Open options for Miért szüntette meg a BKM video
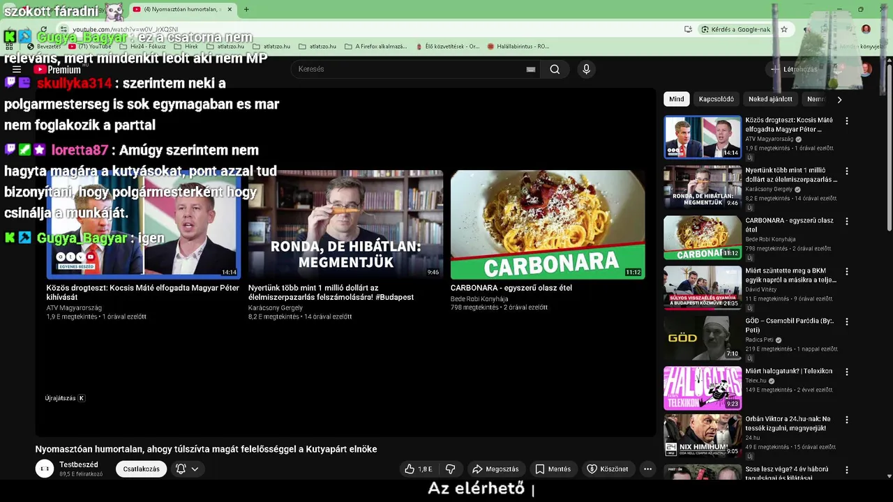This screenshot has width=893, height=502. pyautogui.click(x=847, y=271)
